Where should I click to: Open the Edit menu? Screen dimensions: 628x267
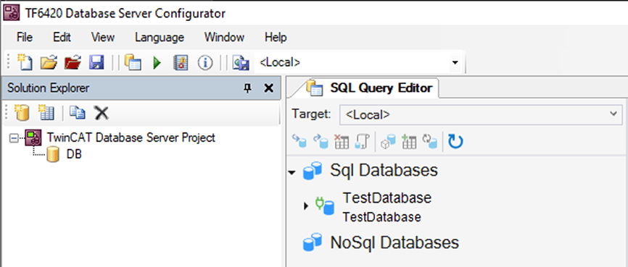[62, 38]
